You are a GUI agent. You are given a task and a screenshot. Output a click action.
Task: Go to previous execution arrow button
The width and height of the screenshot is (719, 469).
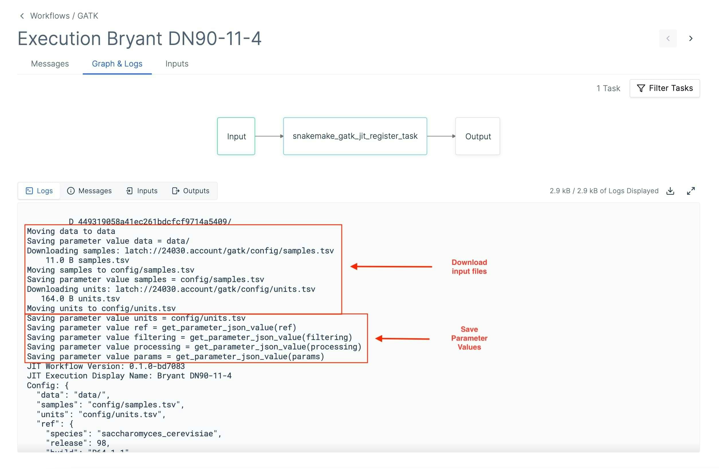pos(668,38)
